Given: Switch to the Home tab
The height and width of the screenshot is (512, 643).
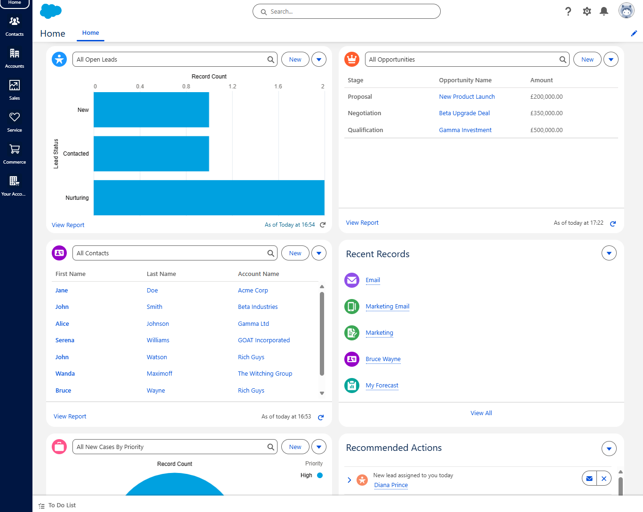Looking at the screenshot, I should 90,33.
